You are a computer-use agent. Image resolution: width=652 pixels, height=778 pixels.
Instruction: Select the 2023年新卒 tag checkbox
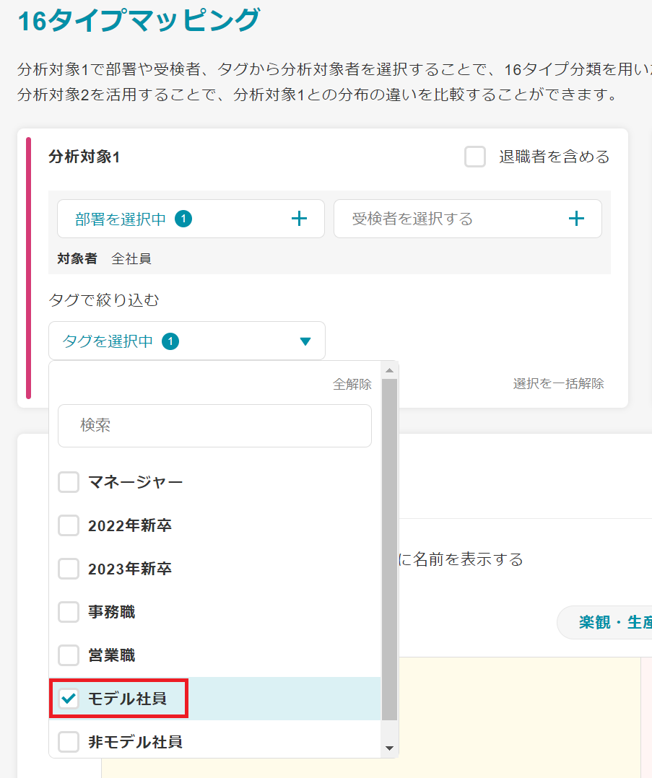69,569
